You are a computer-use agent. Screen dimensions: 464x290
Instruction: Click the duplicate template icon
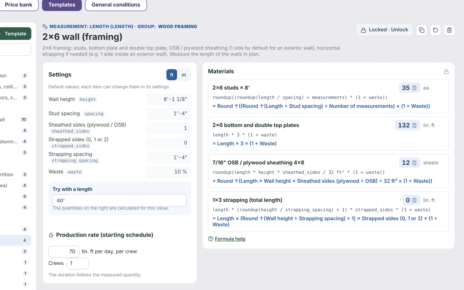tap(422, 30)
